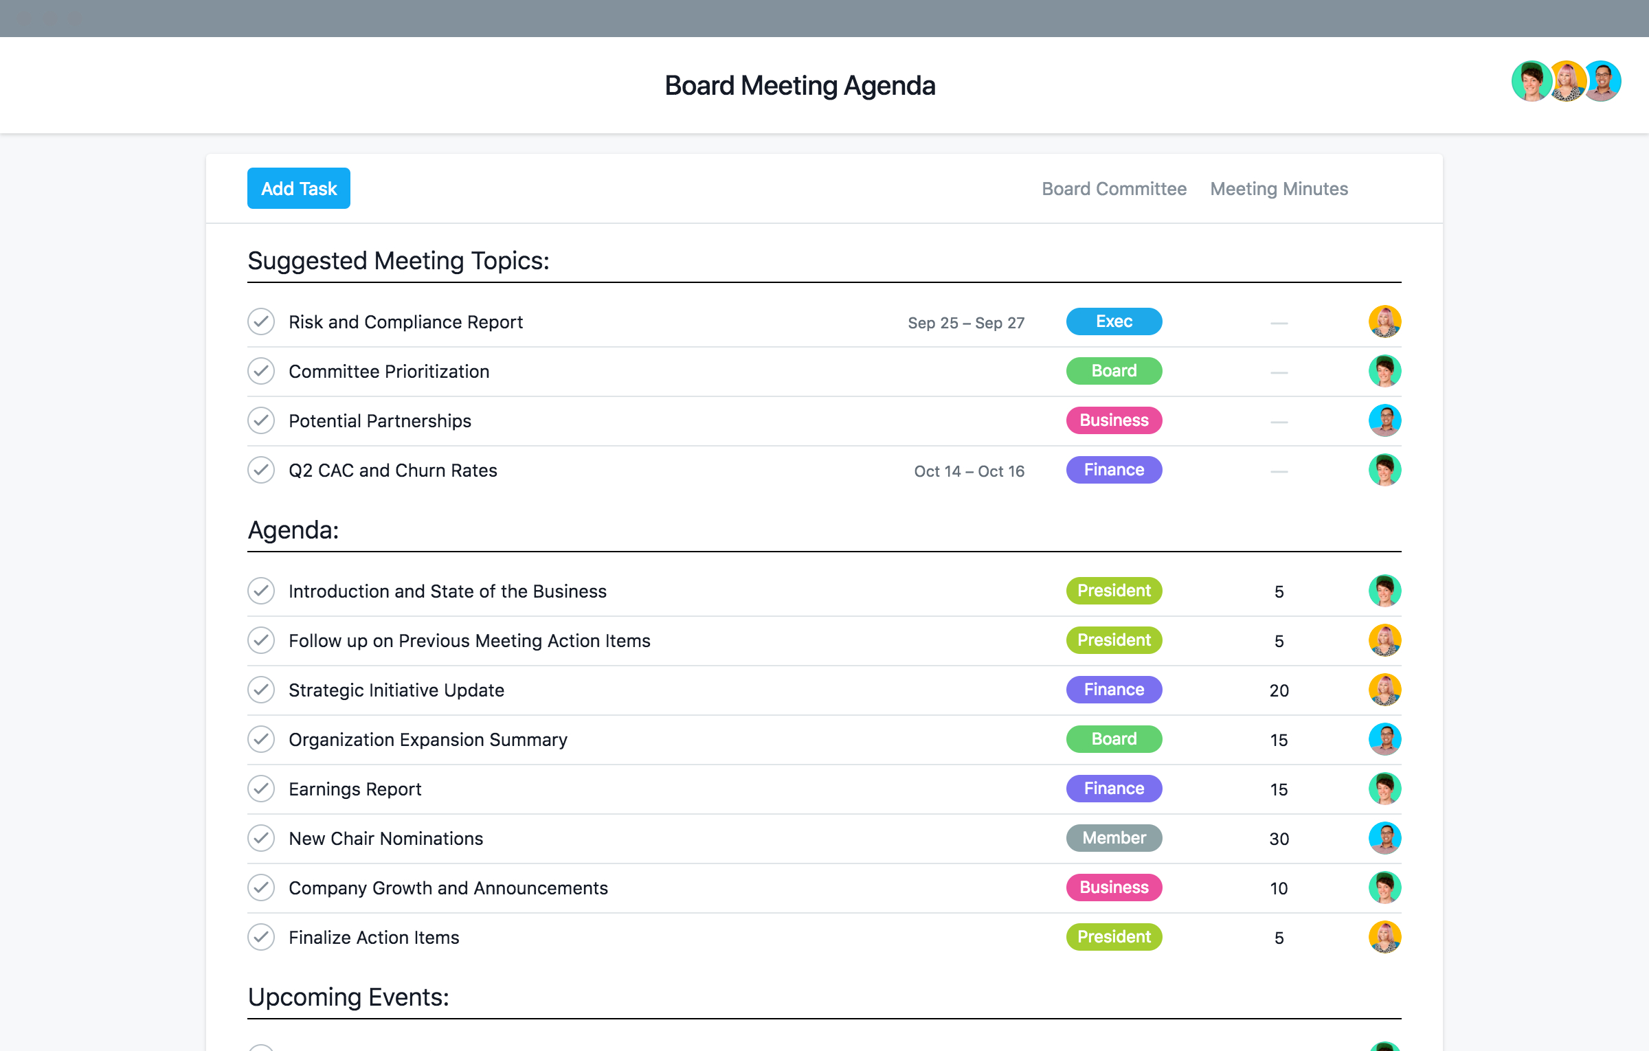Image resolution: width=1649 pixels, height=1051 pixels.
Task: Click the Add Task button
Action: (x=298, y=189)
